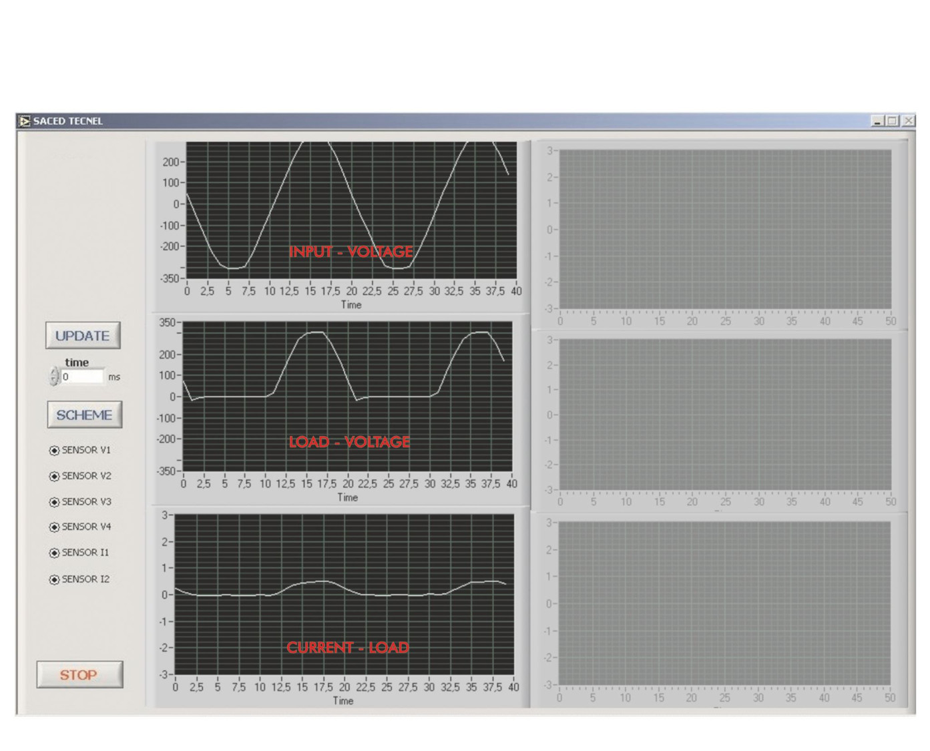Click the time value stepper arrows
The image size is (930, 751).
(x=54, y=377)
